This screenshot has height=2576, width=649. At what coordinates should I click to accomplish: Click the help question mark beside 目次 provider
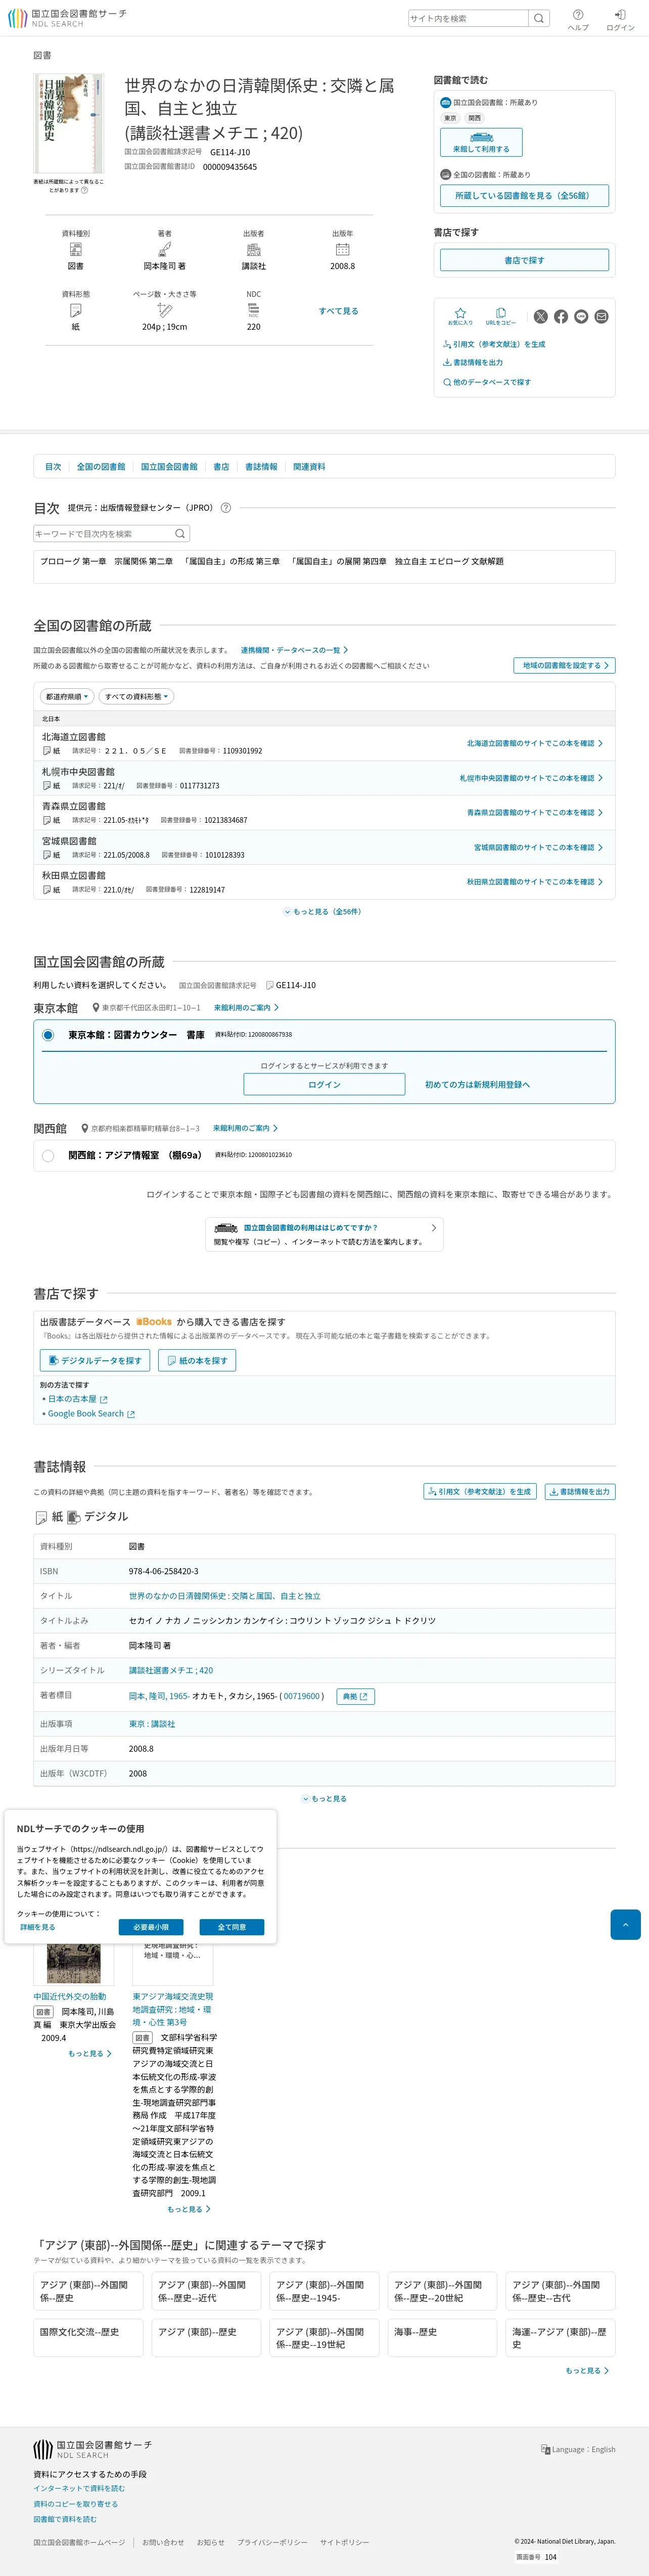coord(226,507)
